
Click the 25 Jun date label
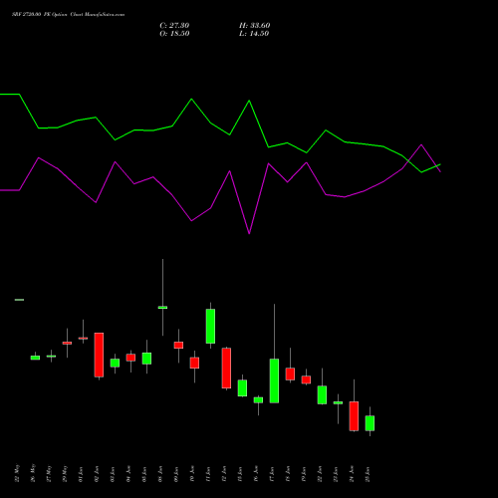click(x=368, y=474)
